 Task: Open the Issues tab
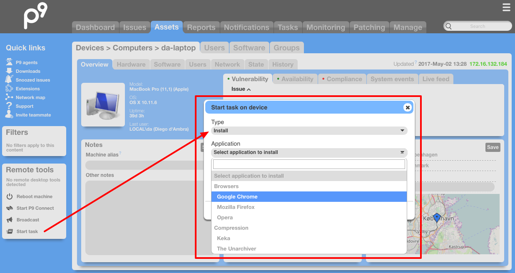click(135, 27)
